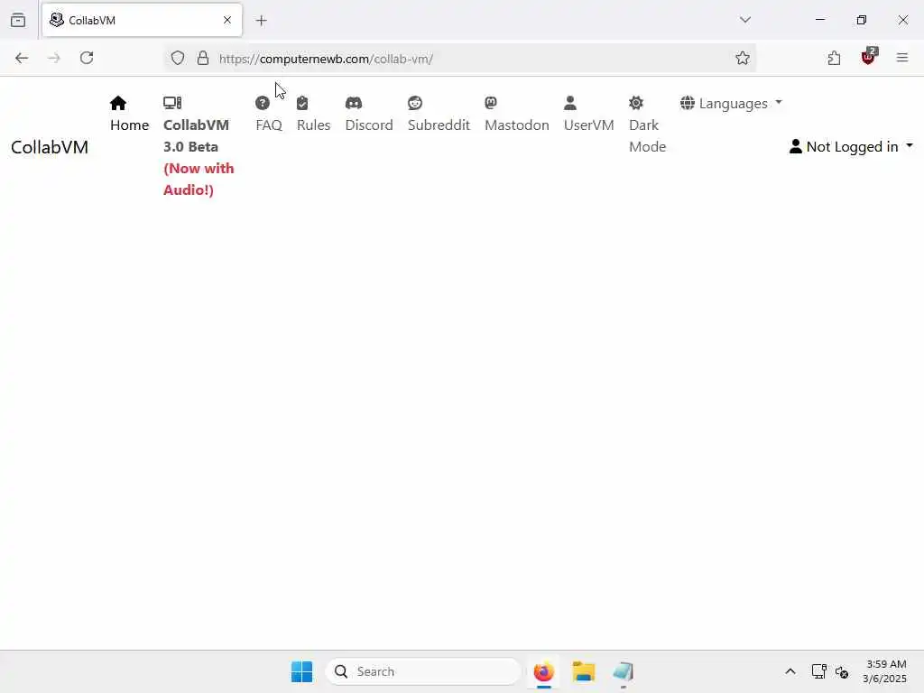Open the Home nav link
Viewport: 924px width, 693px height.
130,125
